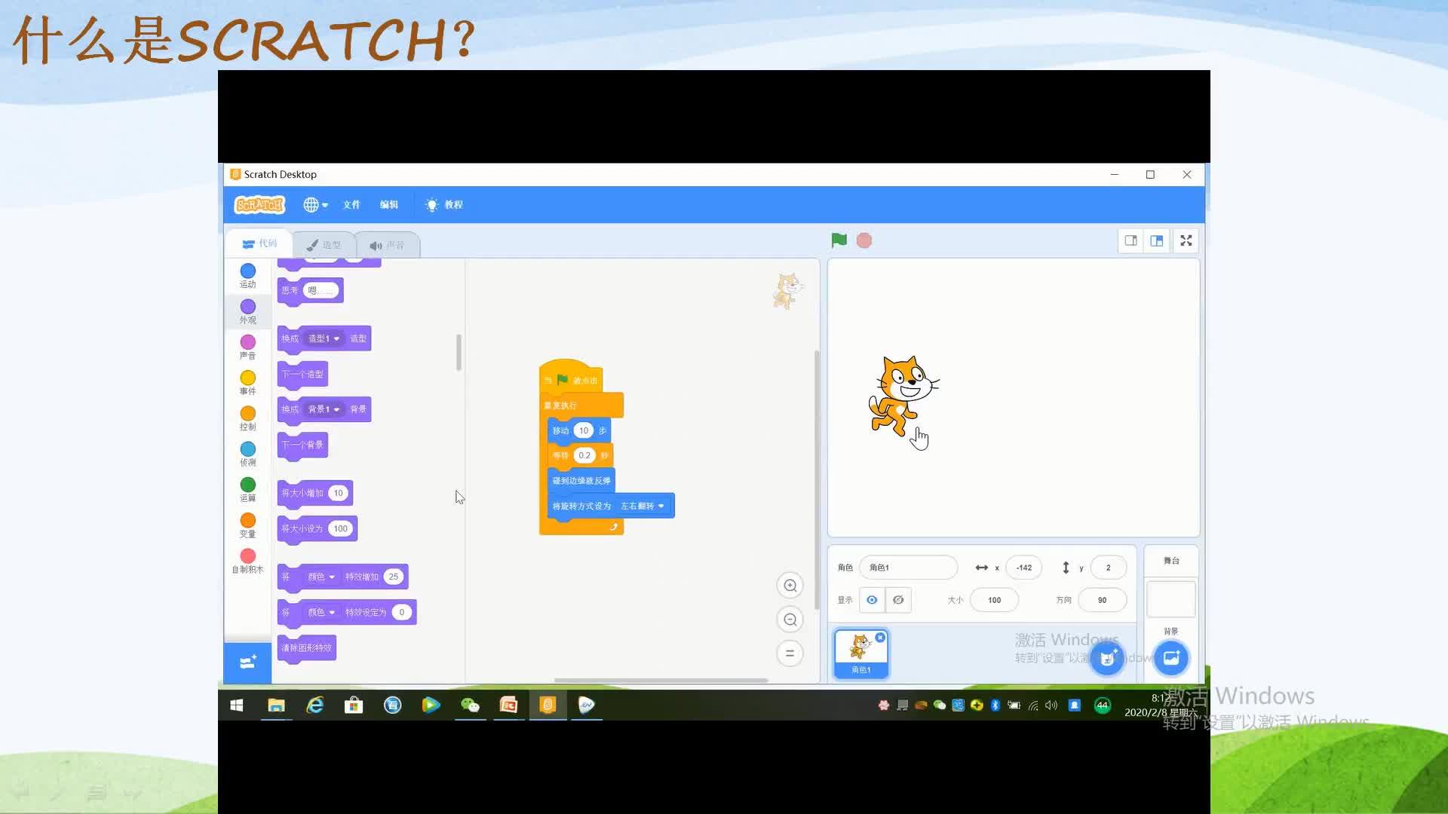Switch to the 声音 (Sounds) tab

click(387, 245)
